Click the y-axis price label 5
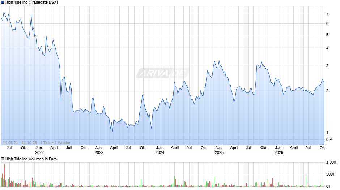The image size is (340, 190). 327,35
